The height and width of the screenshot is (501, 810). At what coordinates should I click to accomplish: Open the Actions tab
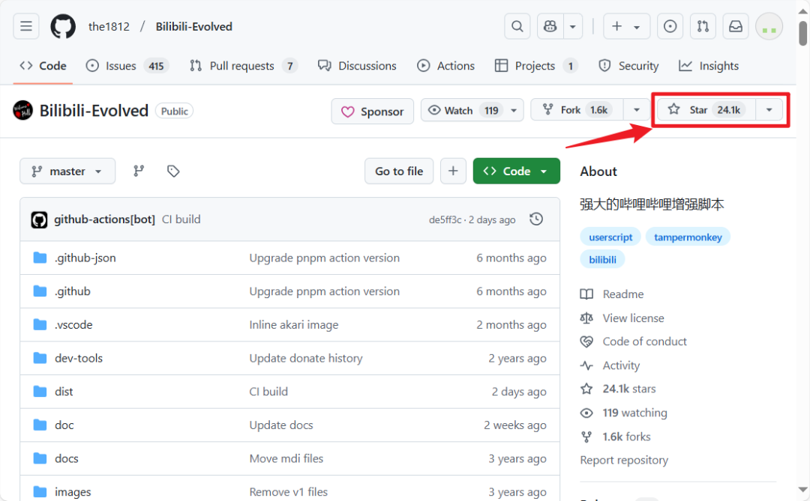pos(445,66)
